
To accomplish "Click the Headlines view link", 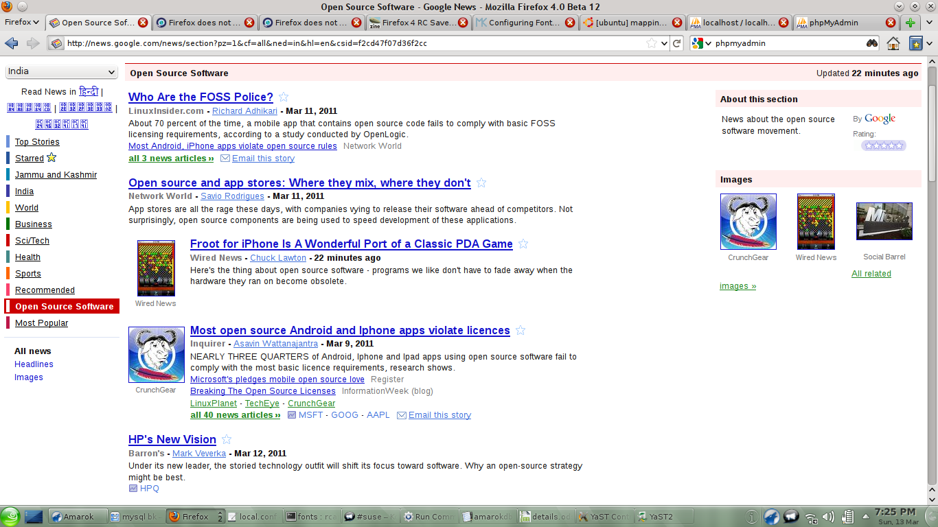I will coord(34,364).
